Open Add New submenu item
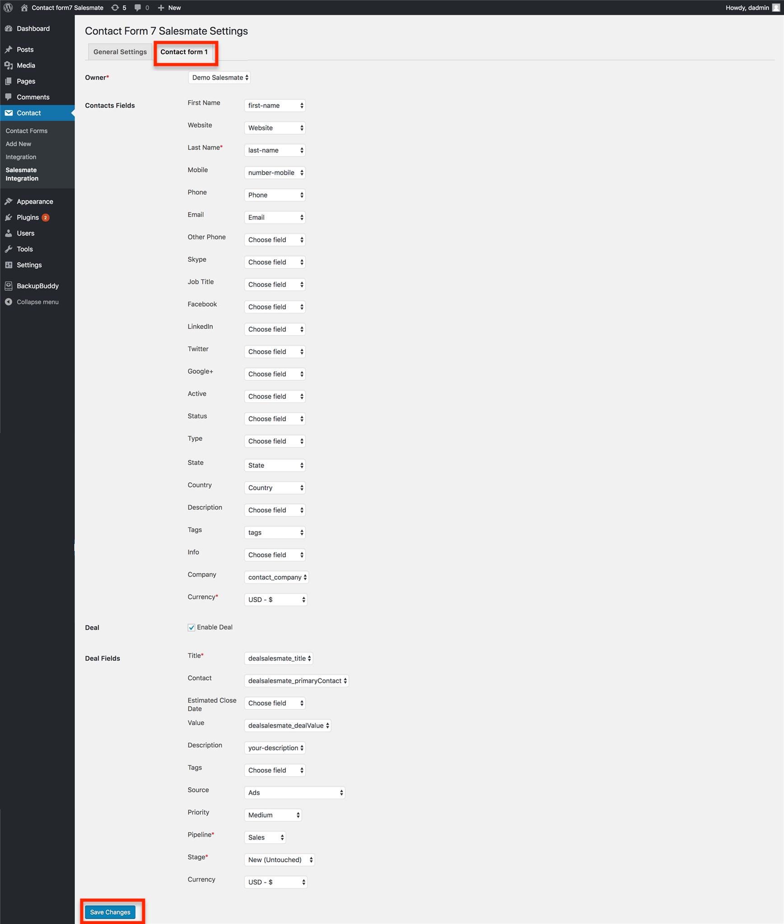 coord(19,144)
